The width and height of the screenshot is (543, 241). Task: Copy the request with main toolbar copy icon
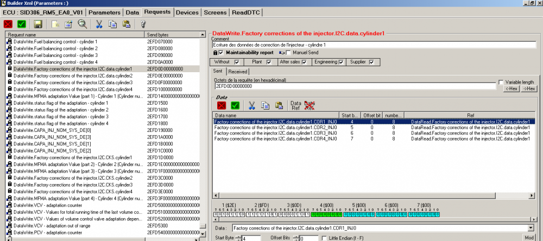(112, 24)
